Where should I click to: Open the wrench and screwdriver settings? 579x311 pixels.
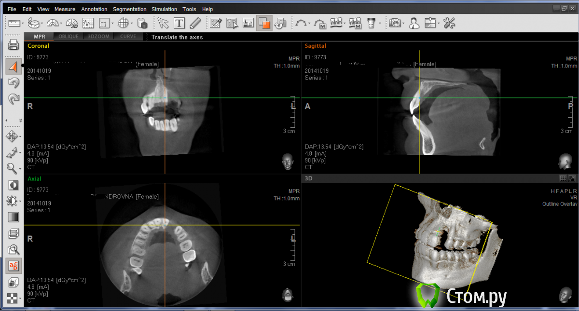449,23
